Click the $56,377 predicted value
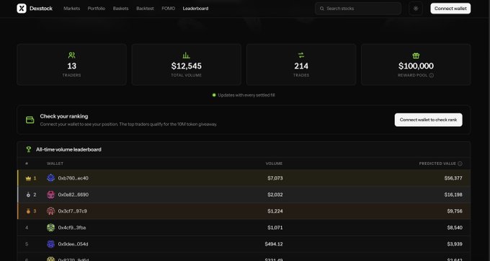The height and width of the screenshot is (261, 490). [453, 178]
